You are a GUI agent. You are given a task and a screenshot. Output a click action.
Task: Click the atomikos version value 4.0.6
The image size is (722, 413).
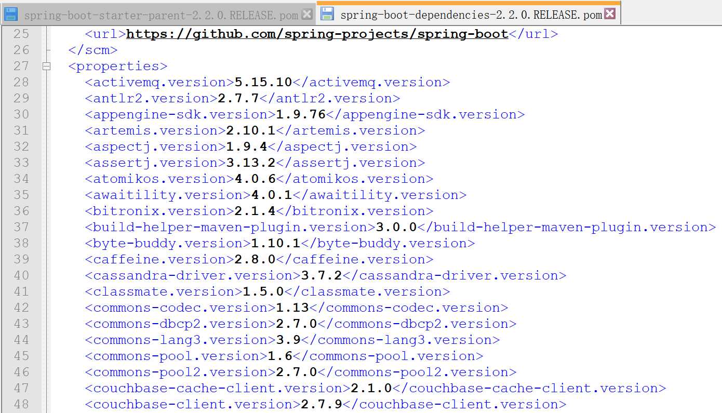[255, 179]
